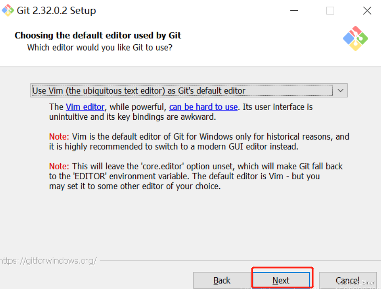381x289 pixels.
Task: Click 'Which editor would you like Git to use?' text
Action: coord(99,48)
